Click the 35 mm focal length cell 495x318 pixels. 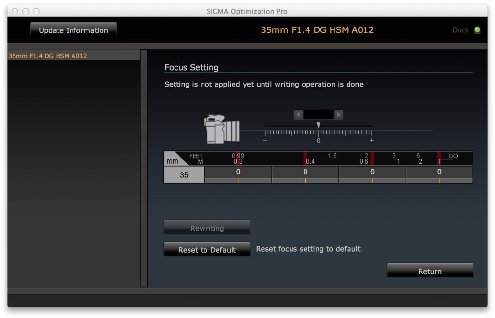(x=184, y=175)
